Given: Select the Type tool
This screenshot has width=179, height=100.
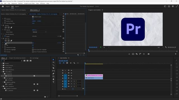Looking at the screenshot, I should (53, 82).
